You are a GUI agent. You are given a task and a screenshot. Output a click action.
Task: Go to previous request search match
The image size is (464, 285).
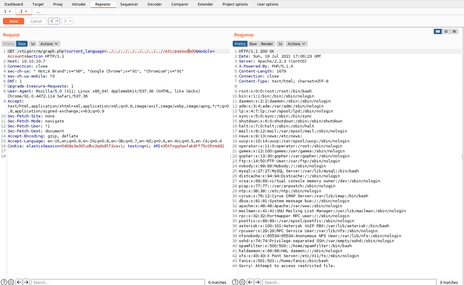coord(19,282)
